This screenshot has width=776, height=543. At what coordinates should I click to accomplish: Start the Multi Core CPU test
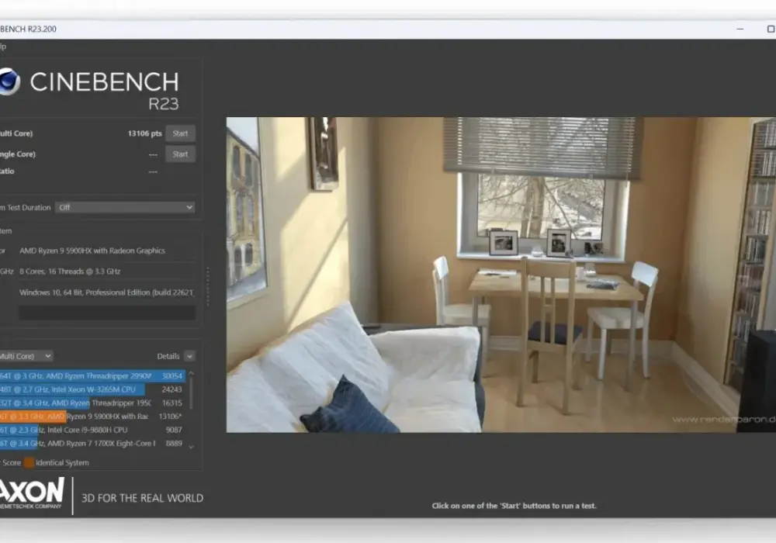pyautogui.click(x=180, y=133)
